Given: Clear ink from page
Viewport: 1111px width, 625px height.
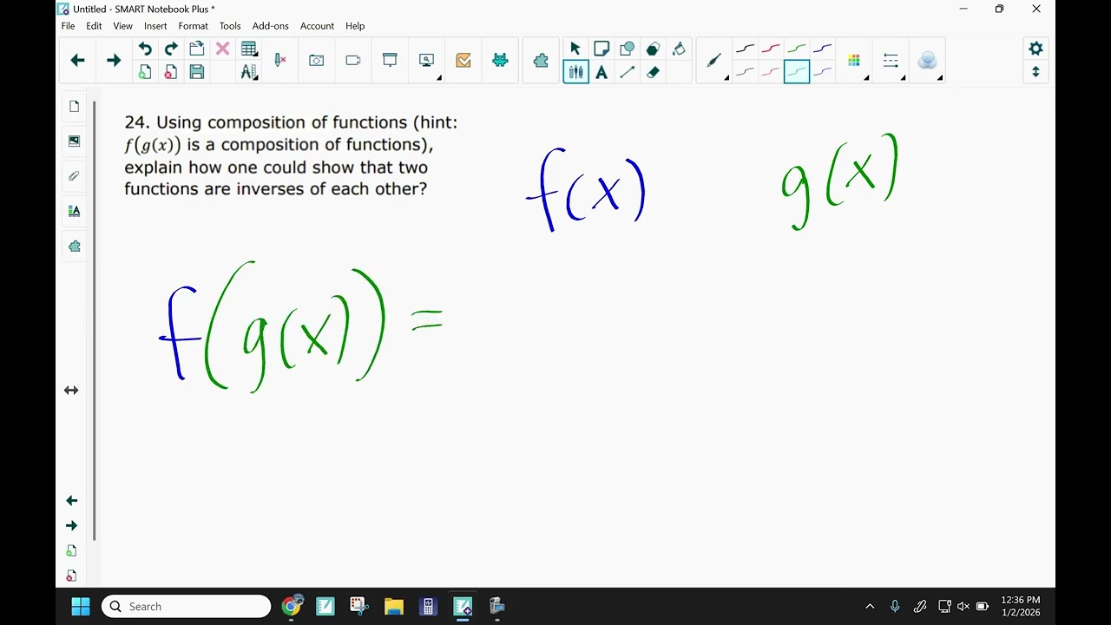Looking at the screenshot, I should click(x=279, y=60).
